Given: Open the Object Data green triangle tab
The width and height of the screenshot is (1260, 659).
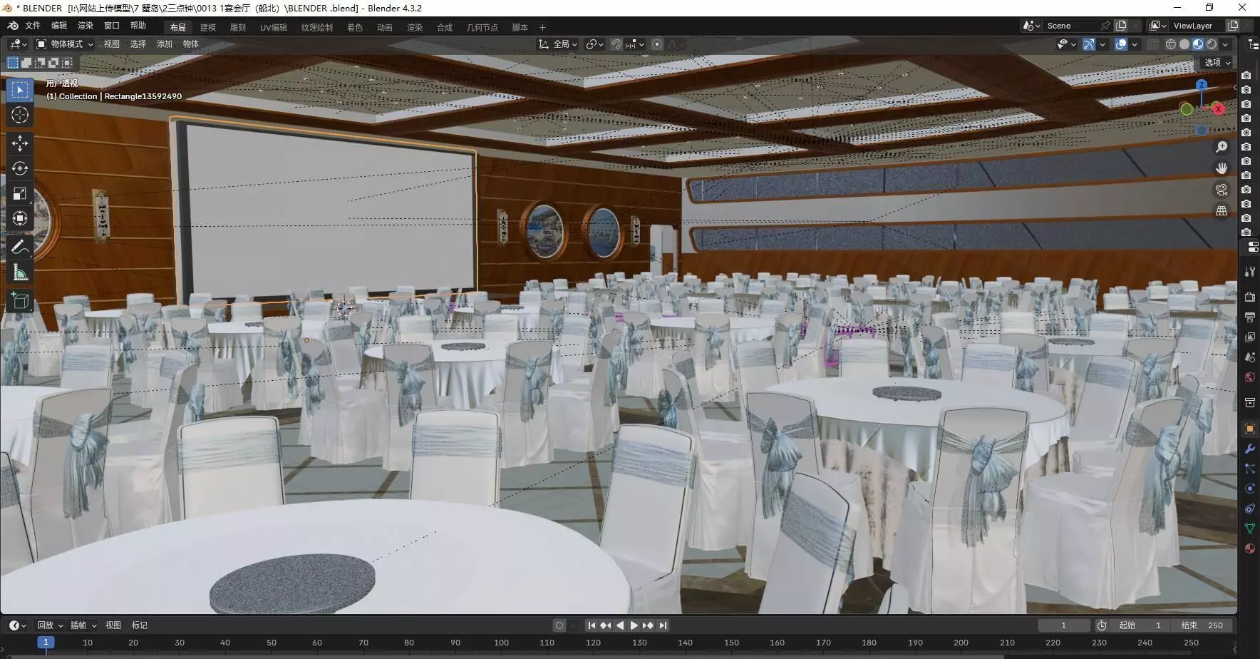Looking at the screenshot, I should point(1249,528).
